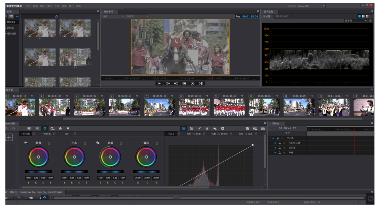Select the active blue curve mode icon

point(184,129)
